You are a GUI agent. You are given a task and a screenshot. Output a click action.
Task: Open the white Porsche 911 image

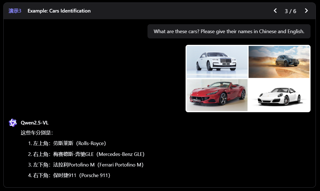click(279, 95)
